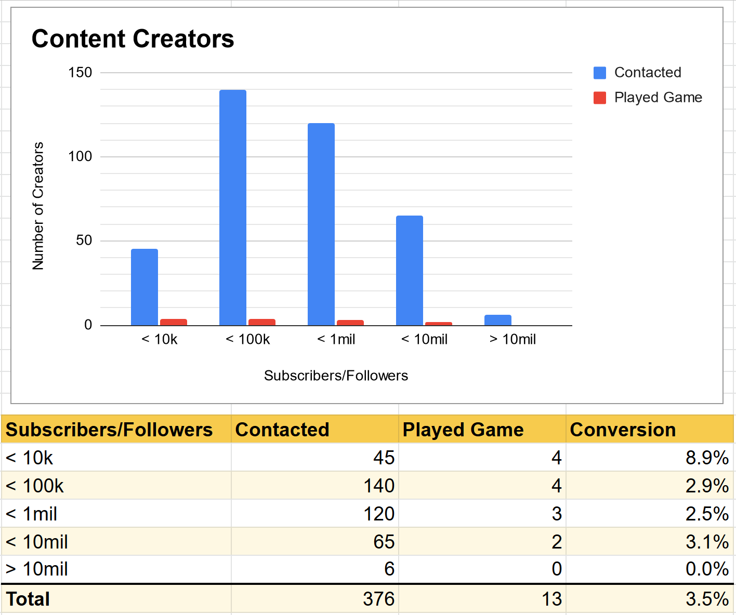
Task: Click the blue bar above < 1mil
Action: 321,224
